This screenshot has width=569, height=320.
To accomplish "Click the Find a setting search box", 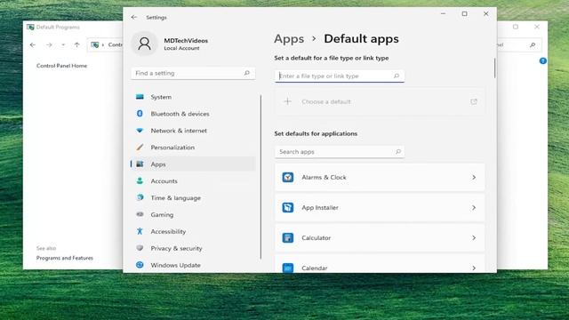I will [x=193, y=73].
